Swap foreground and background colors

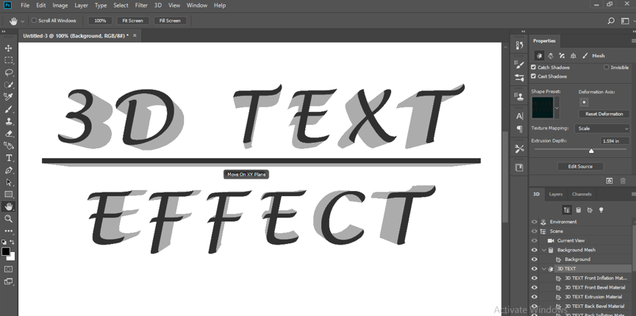tap(12, 242)
